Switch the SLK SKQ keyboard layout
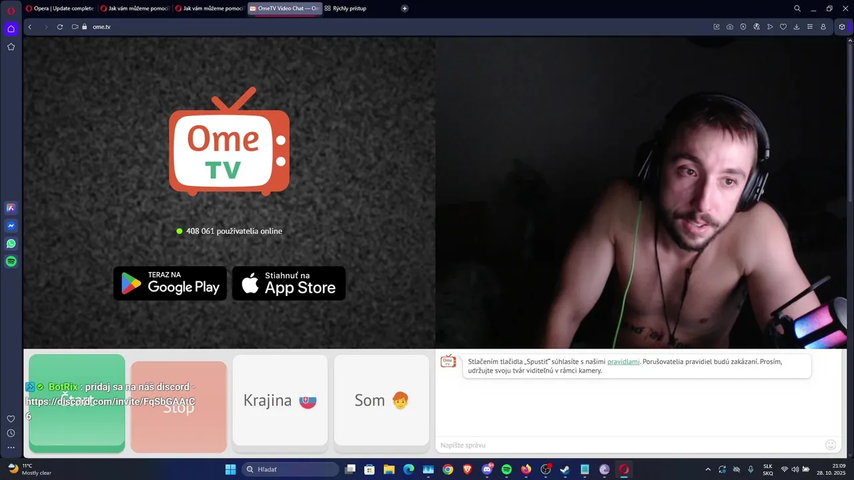854x480 pixels. click(768, 469)
